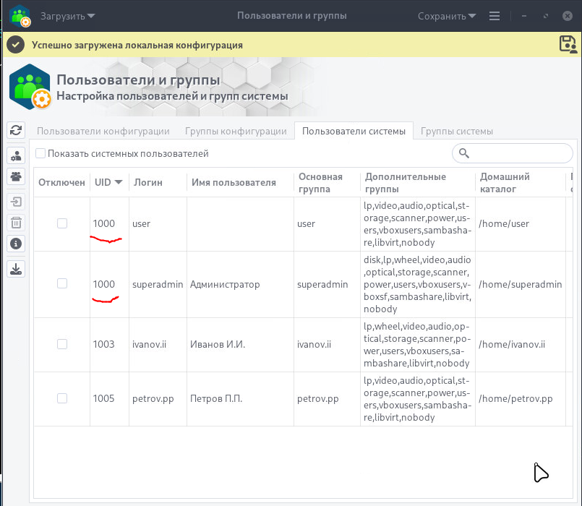Screen dimensions: 582x506
Task: Open the "Группы системы" tab
Action: tap(457, 131)
